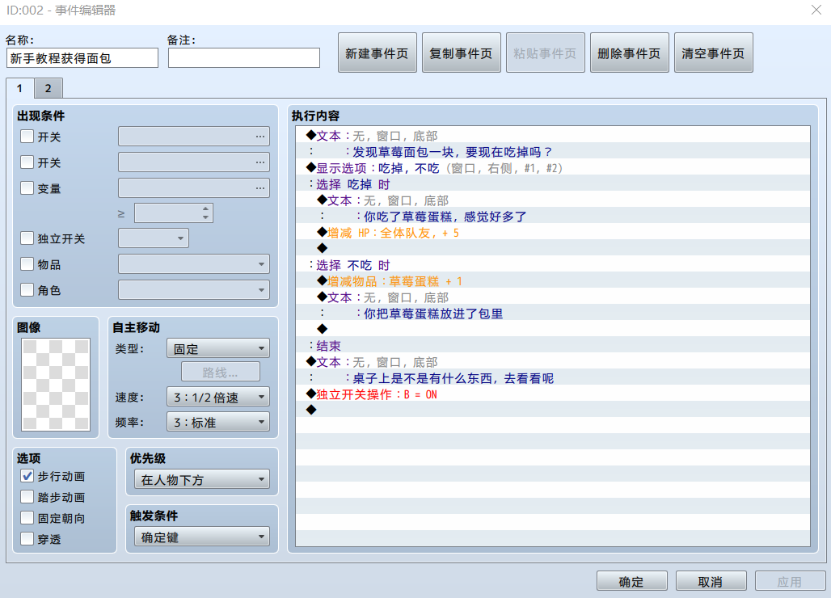Click the 名称 name input field

click(x=82, y=57)
